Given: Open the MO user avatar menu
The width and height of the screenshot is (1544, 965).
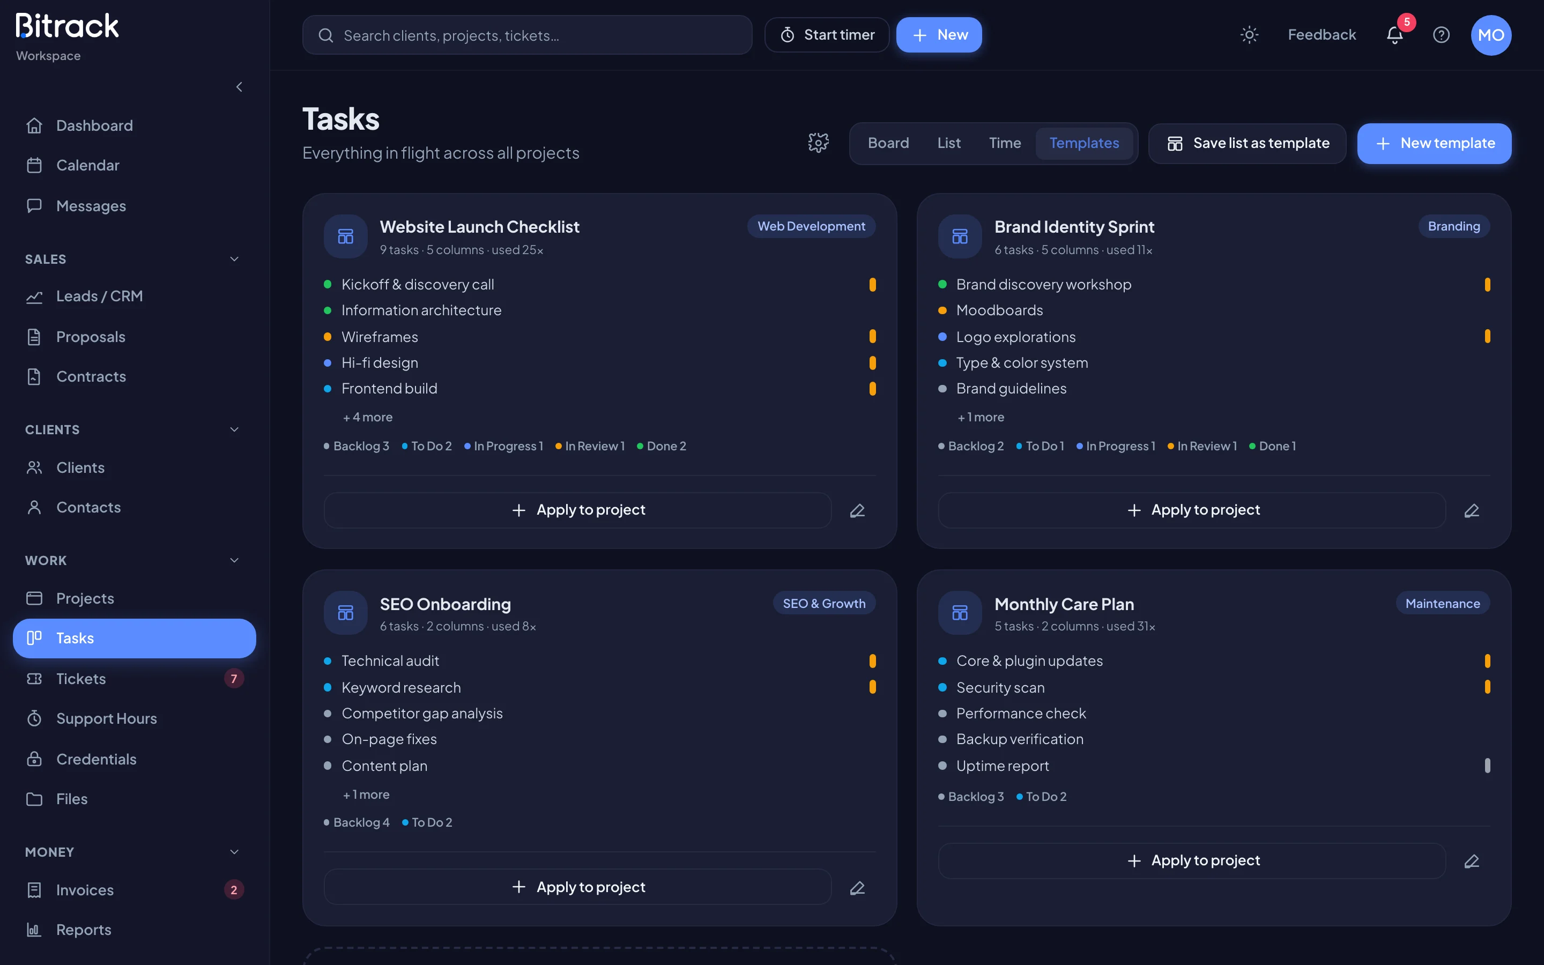Looking at the screenshot, I should (1490, 34).
